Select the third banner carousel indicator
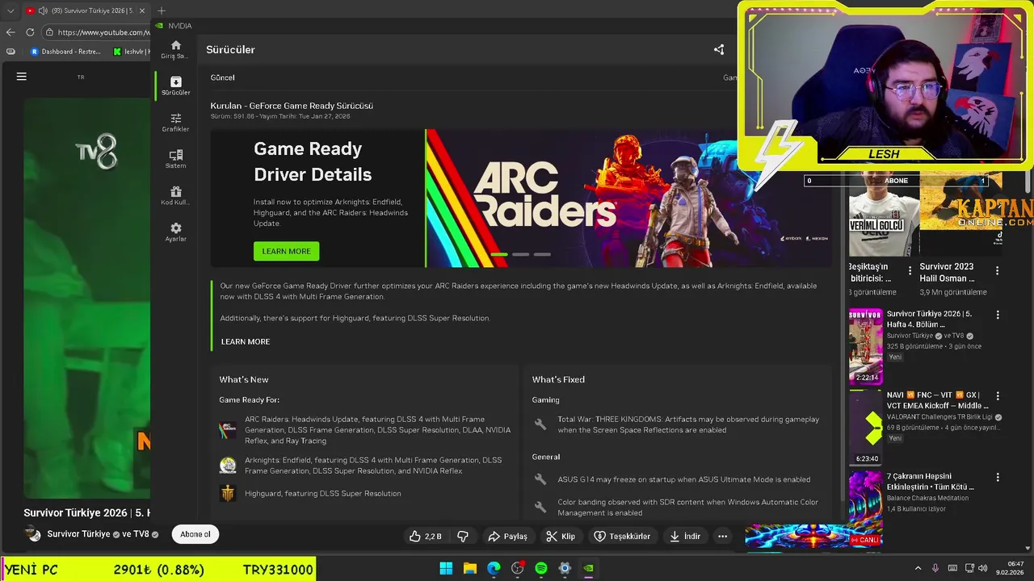The image size is (1034, 581). 542,254
